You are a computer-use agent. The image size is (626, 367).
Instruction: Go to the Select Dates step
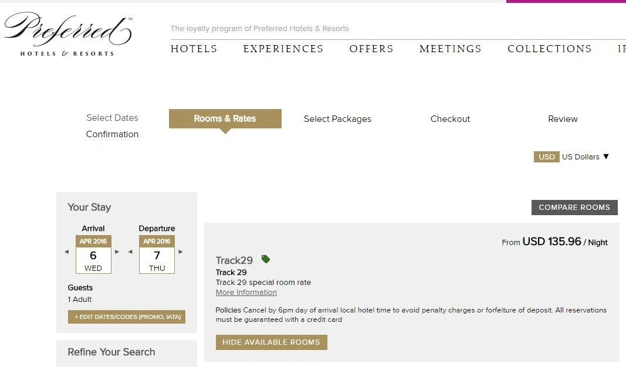click(x=112, y=118)
